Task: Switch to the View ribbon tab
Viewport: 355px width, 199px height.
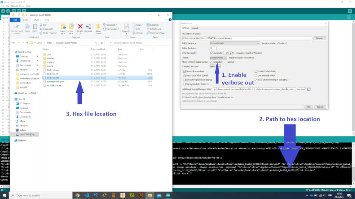Action: [47, 20]
